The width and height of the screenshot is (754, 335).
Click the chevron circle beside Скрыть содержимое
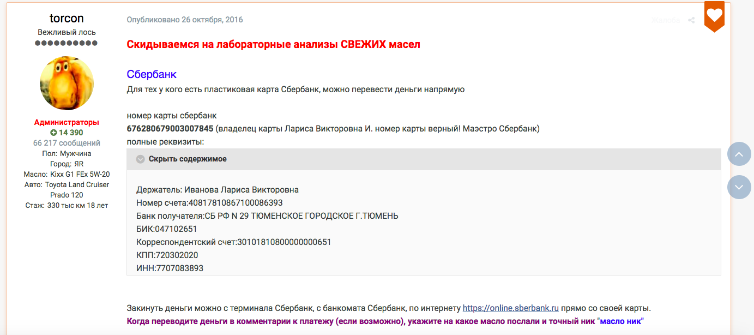140,159
